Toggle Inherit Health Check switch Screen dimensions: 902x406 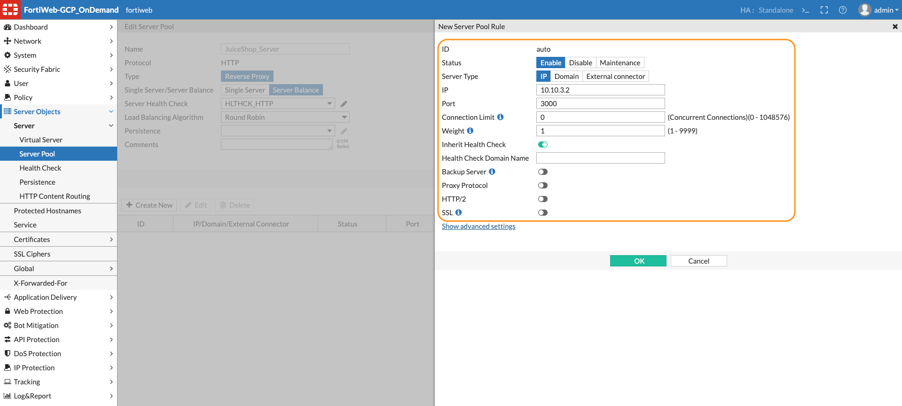pyautogui.click(x=543, y=145)
